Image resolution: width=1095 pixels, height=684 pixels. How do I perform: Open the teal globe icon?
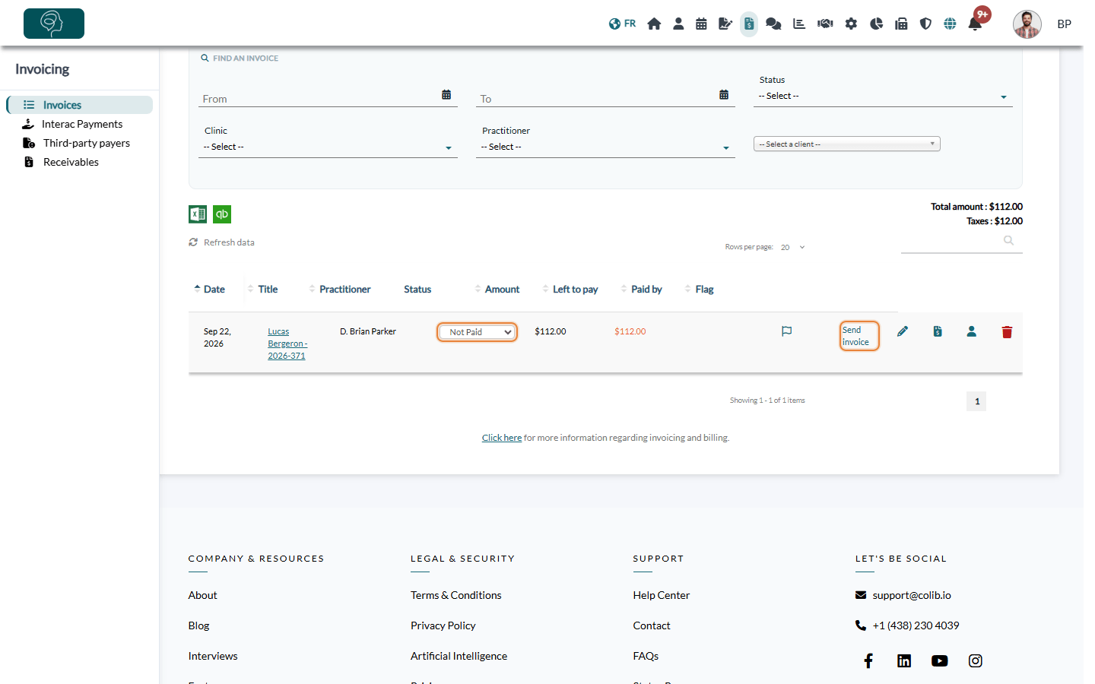950,24
